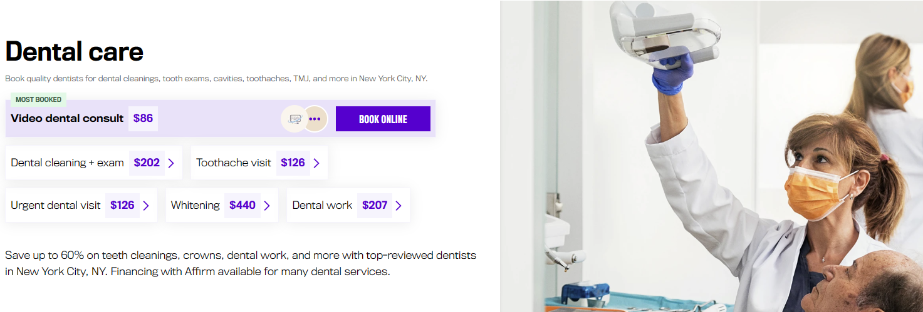This screenshot has height=312, width=923.
Task: Open the Dental cleaning + exam option
Action: [x=67, y=163]
